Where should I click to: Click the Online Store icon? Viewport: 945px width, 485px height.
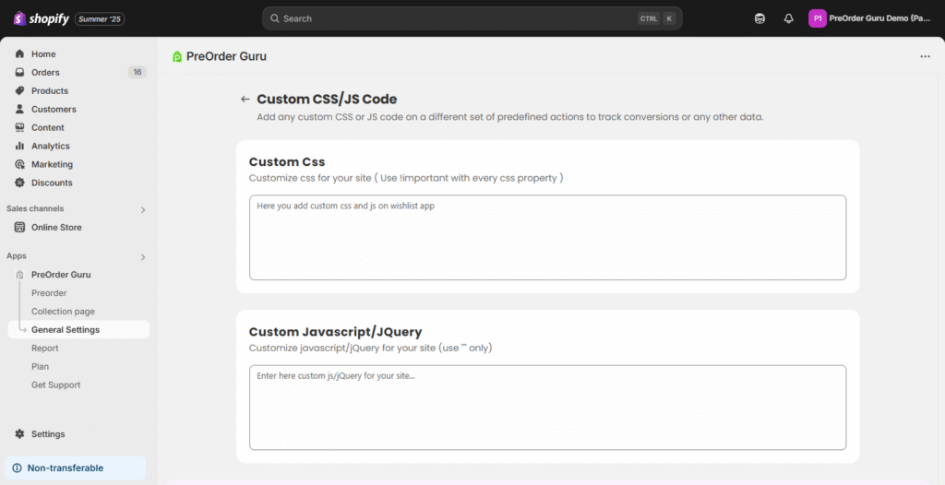pyautogui.click(x=19, y=228)
